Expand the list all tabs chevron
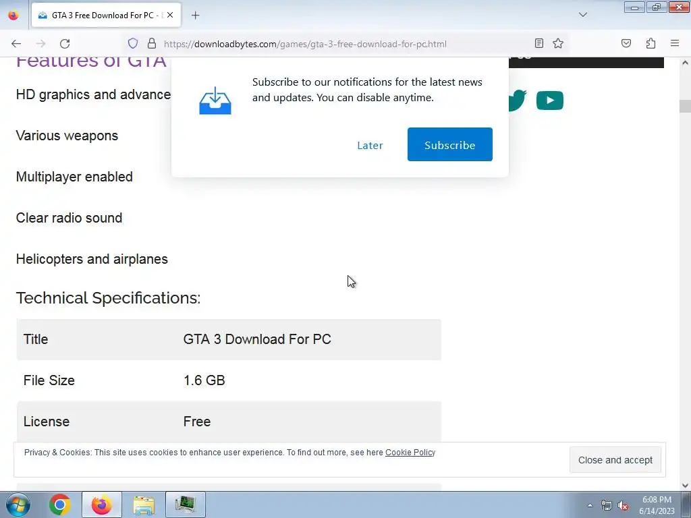The height and width of the screenshot is (518, 691). pos(582,15)
